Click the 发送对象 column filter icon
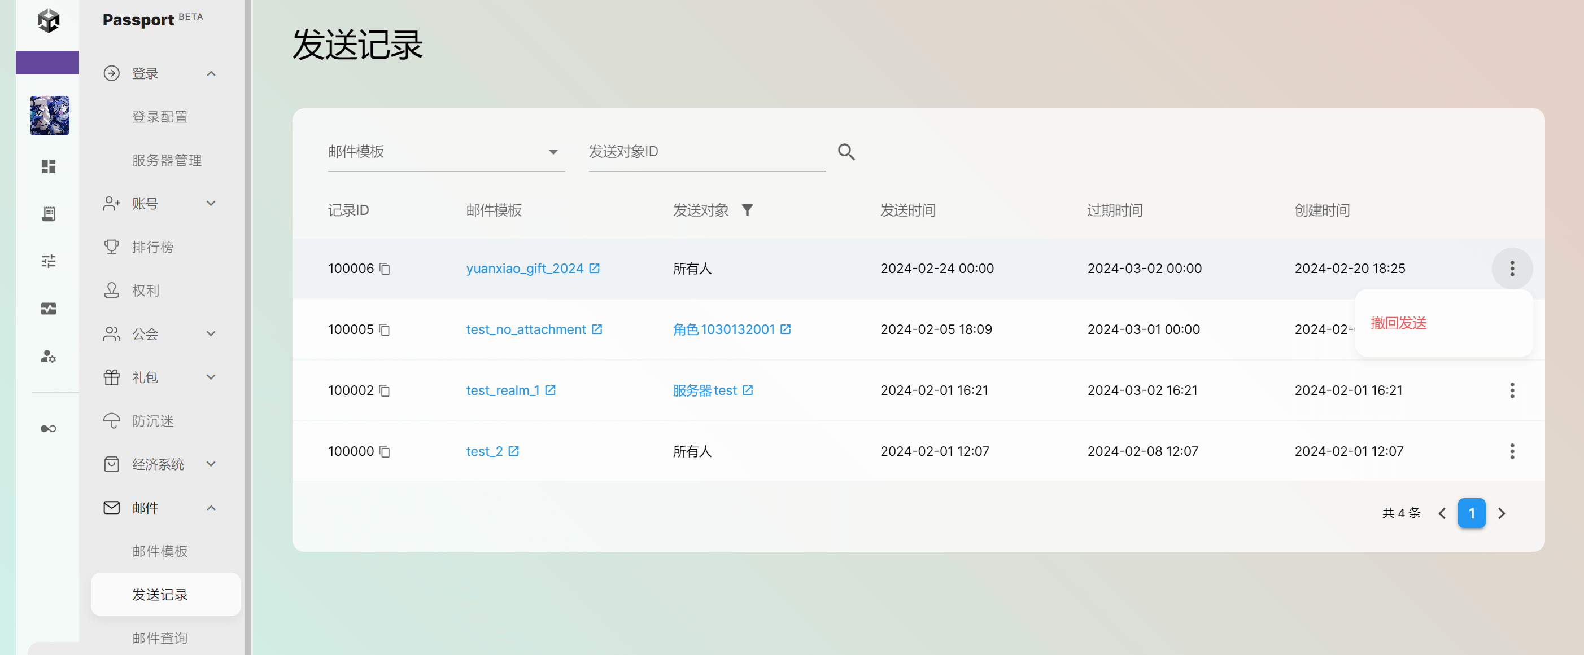 [747, 210]
